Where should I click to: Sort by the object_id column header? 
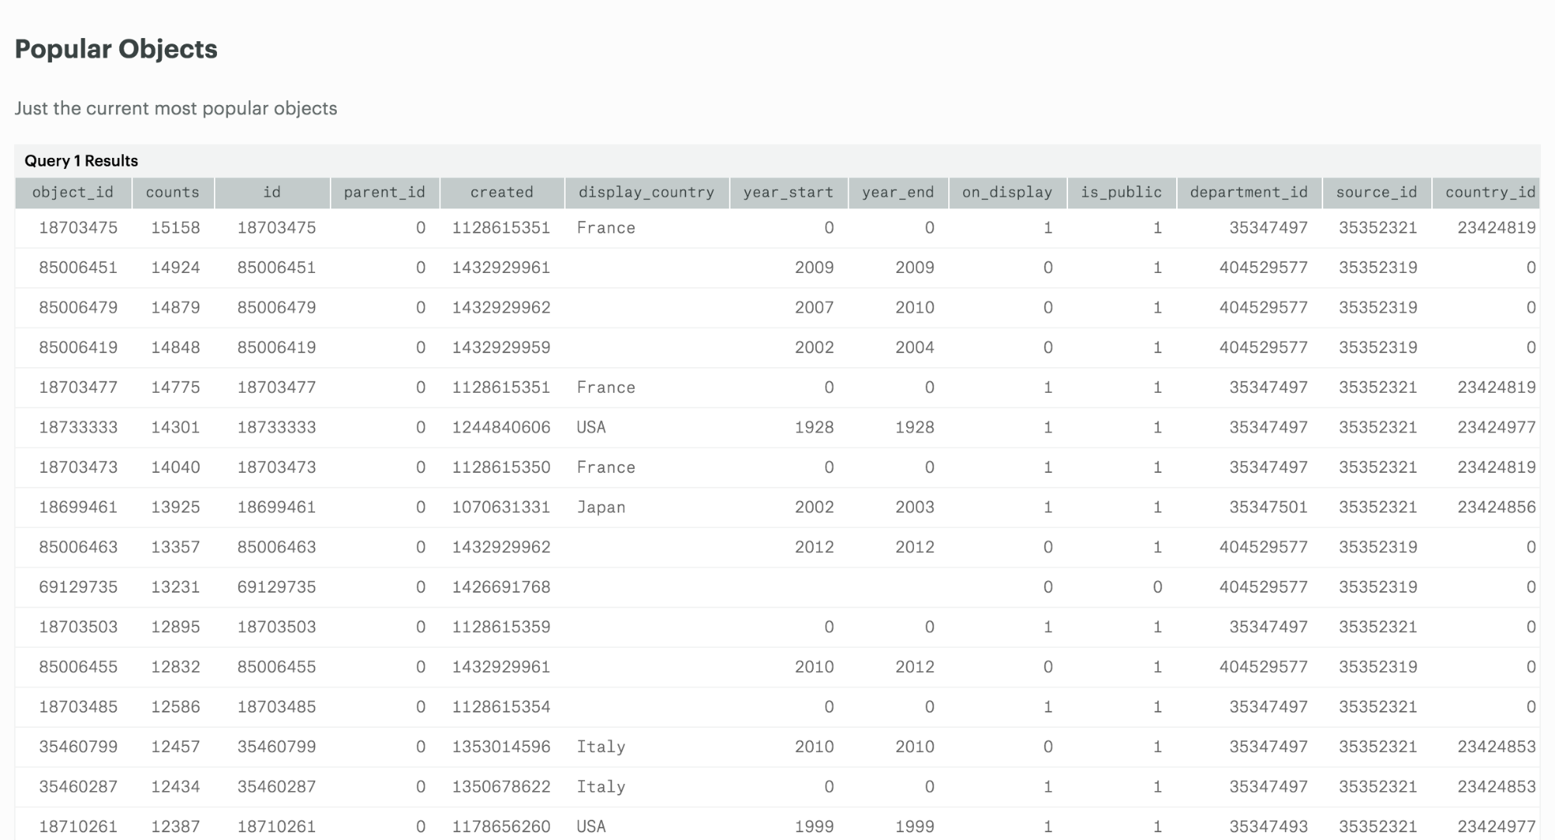[73, 193]
